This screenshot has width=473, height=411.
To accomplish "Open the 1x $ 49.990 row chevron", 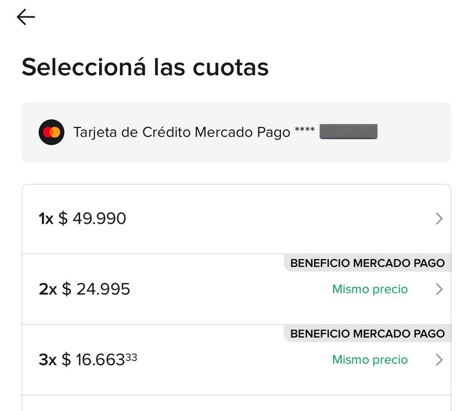I will (439, 219).
